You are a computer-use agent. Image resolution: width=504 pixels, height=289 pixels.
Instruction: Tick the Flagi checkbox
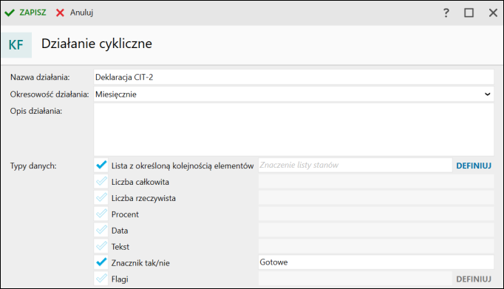pyautogui.click(x=101, y=279)
